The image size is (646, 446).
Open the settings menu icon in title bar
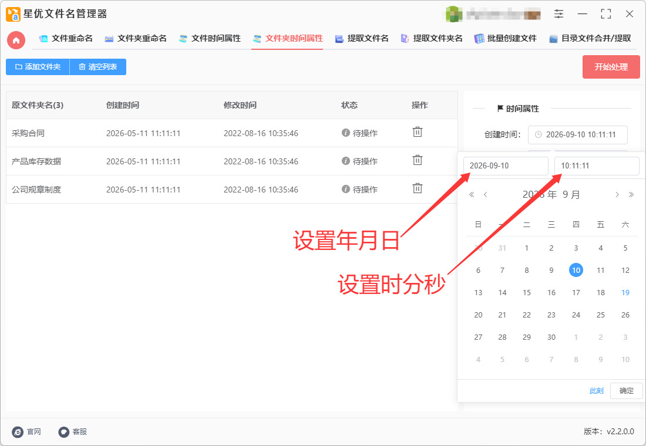pyautogui.click(x=558, y=14)
